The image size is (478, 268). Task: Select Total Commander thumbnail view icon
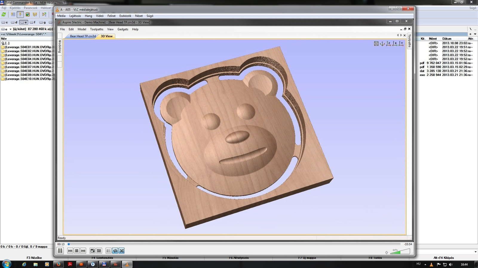coord(27,14)
